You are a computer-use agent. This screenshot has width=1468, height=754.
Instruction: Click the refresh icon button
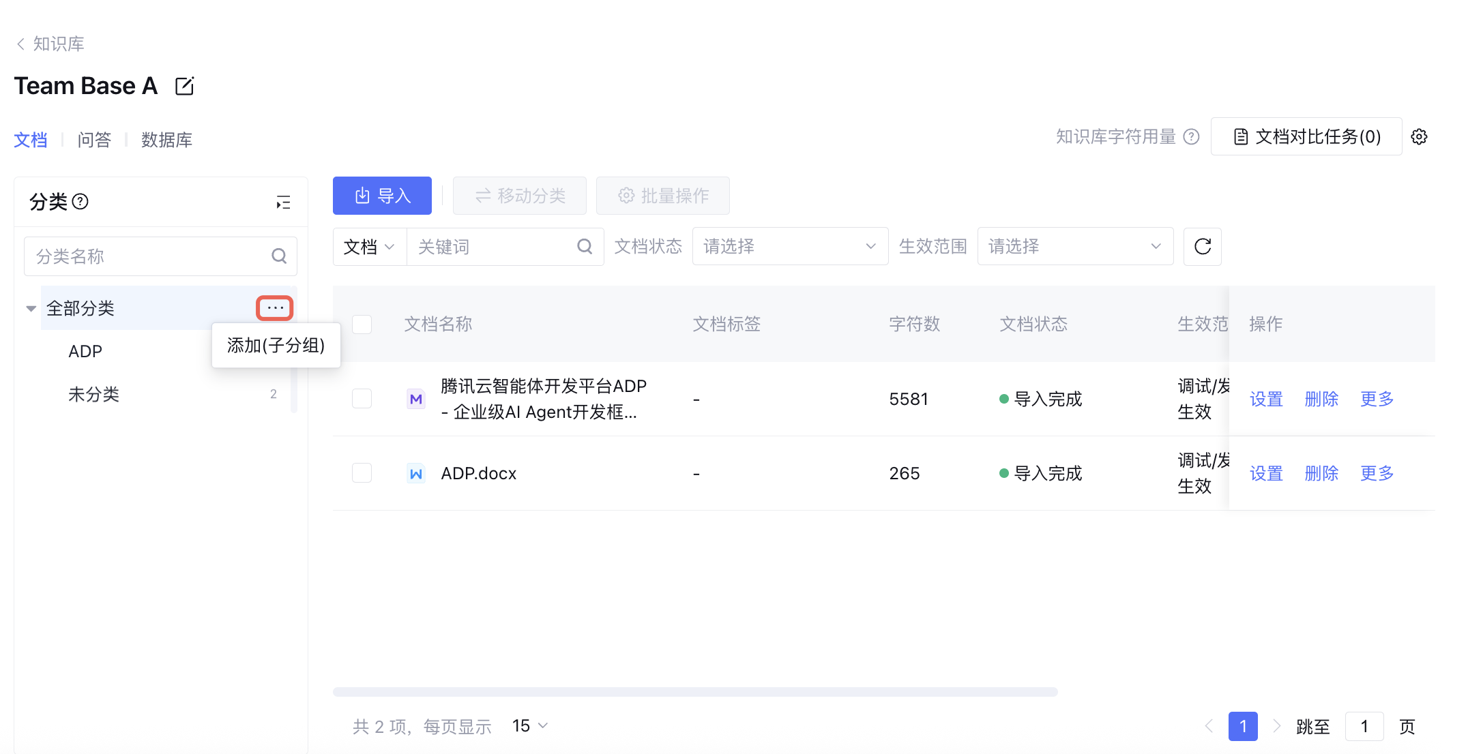click(1202, 247)
